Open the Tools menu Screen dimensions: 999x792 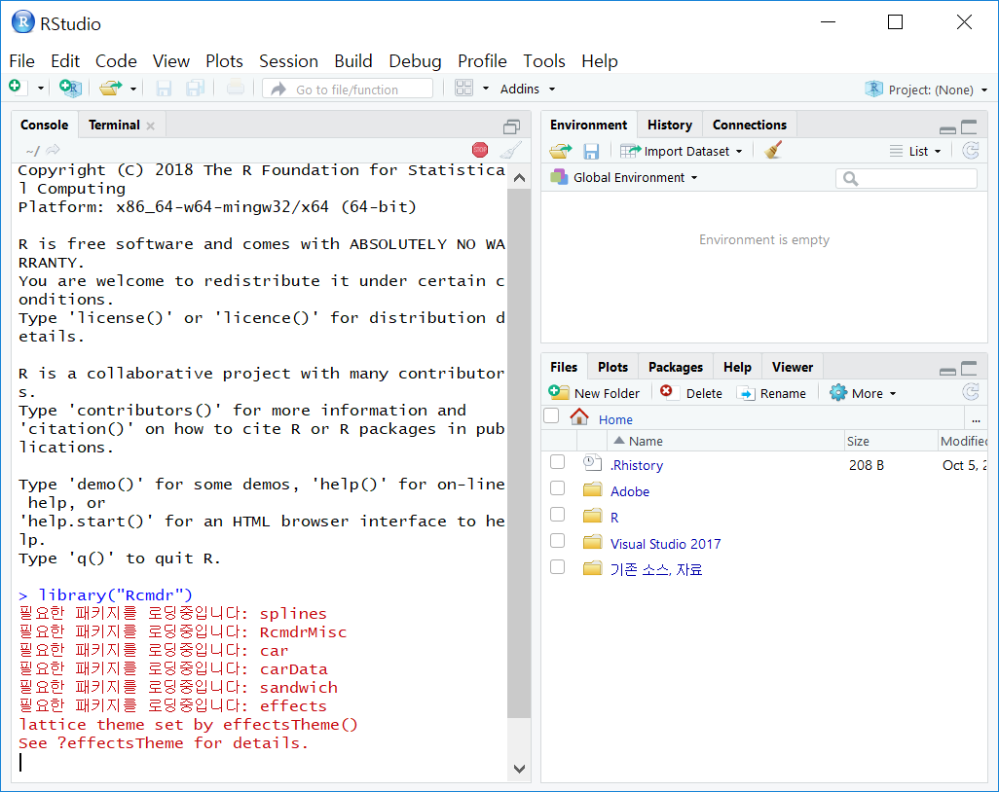(x=544, y=61)
